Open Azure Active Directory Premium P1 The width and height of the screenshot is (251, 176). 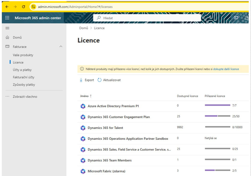113,106
